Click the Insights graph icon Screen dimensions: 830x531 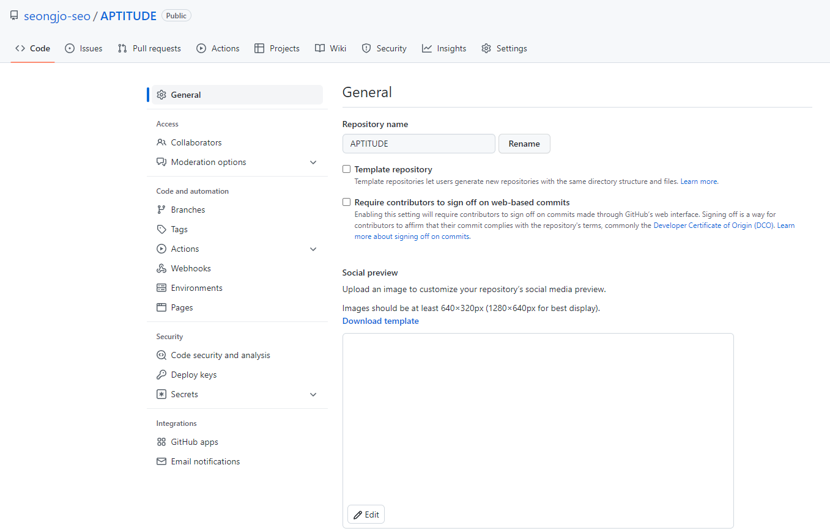pyautogui.click(x=427, y=48)
